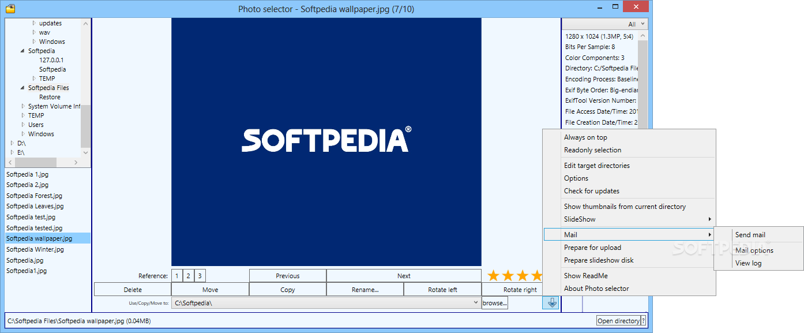The image size is (804, 333).
Task: Click the Rotate left button
Action: click(442, 290)
